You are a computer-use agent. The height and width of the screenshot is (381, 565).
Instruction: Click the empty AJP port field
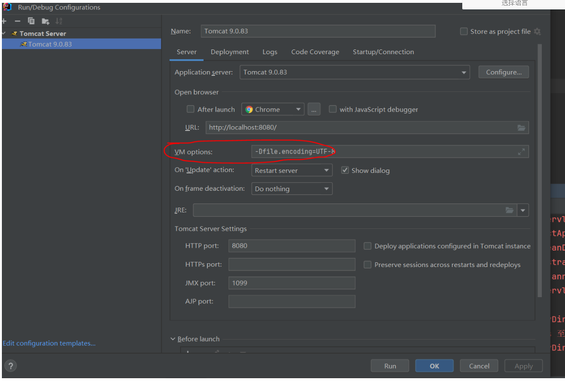[292, 301]
